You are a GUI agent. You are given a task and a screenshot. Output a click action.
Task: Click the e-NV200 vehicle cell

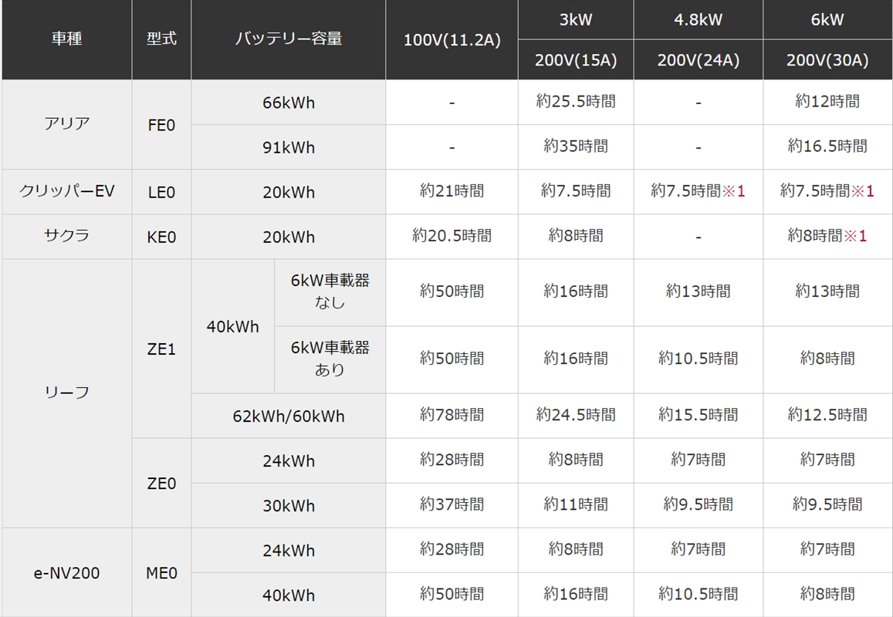coord(66,573)
